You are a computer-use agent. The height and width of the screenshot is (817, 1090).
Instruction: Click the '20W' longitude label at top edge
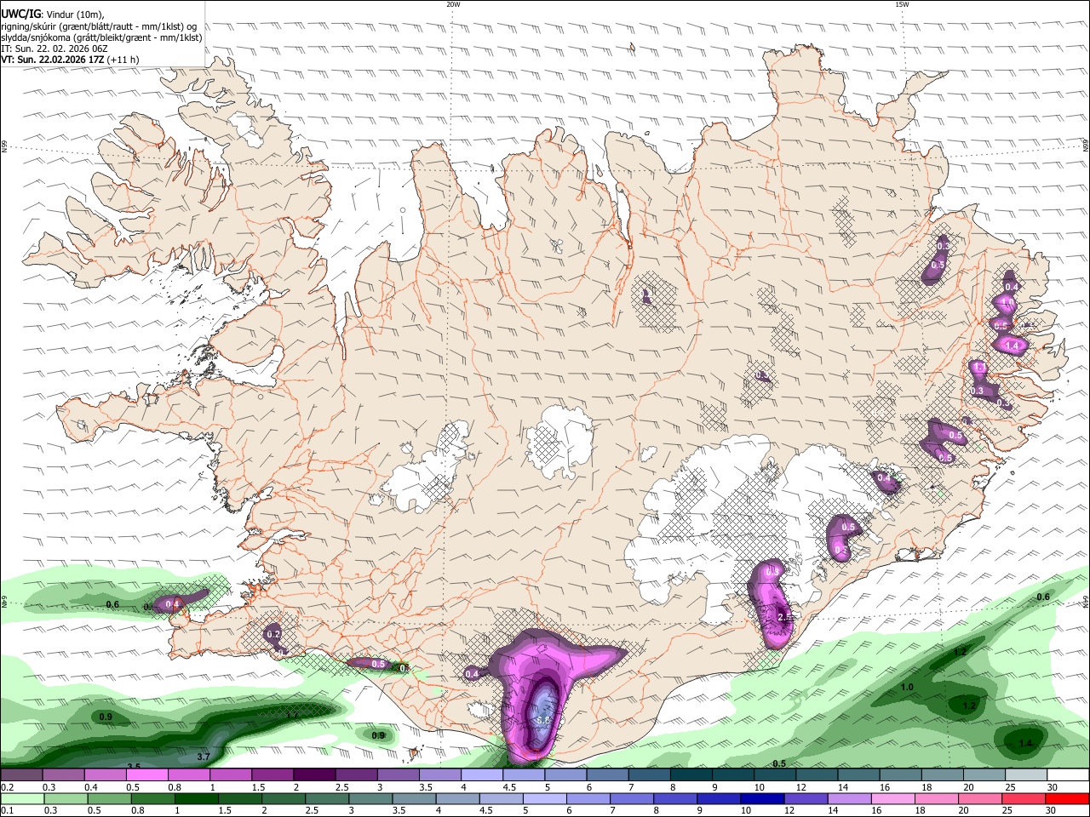(x=454, y=4)
